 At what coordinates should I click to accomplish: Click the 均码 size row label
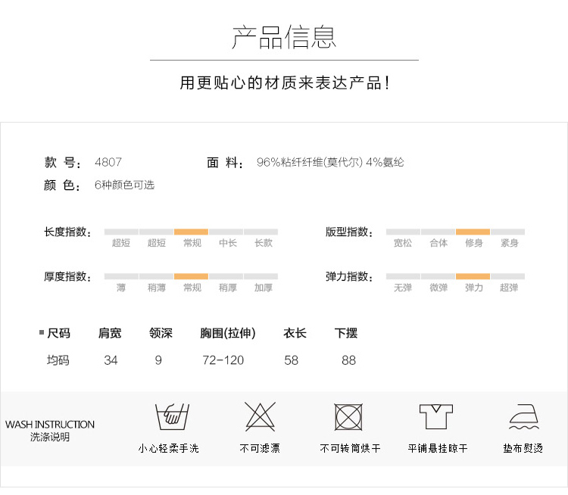58,360
